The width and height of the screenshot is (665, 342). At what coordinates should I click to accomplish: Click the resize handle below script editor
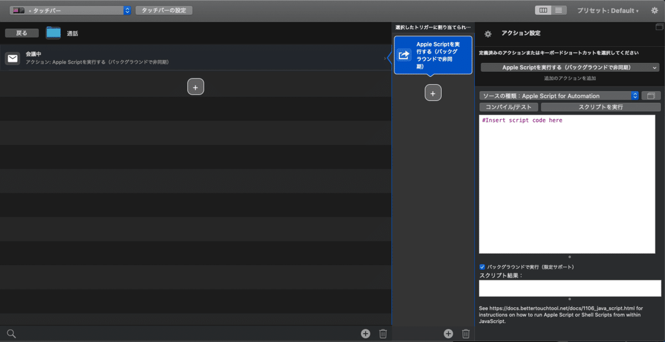570,257
